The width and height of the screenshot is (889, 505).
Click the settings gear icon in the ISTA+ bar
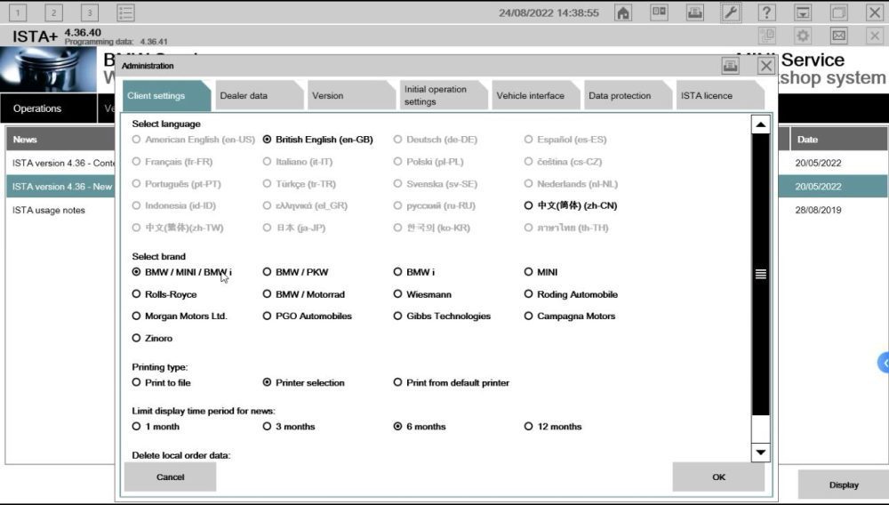click(x=803, y=36)
